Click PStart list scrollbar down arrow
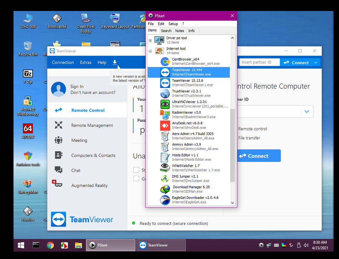 pyautogui.click(x=232, y=203)
